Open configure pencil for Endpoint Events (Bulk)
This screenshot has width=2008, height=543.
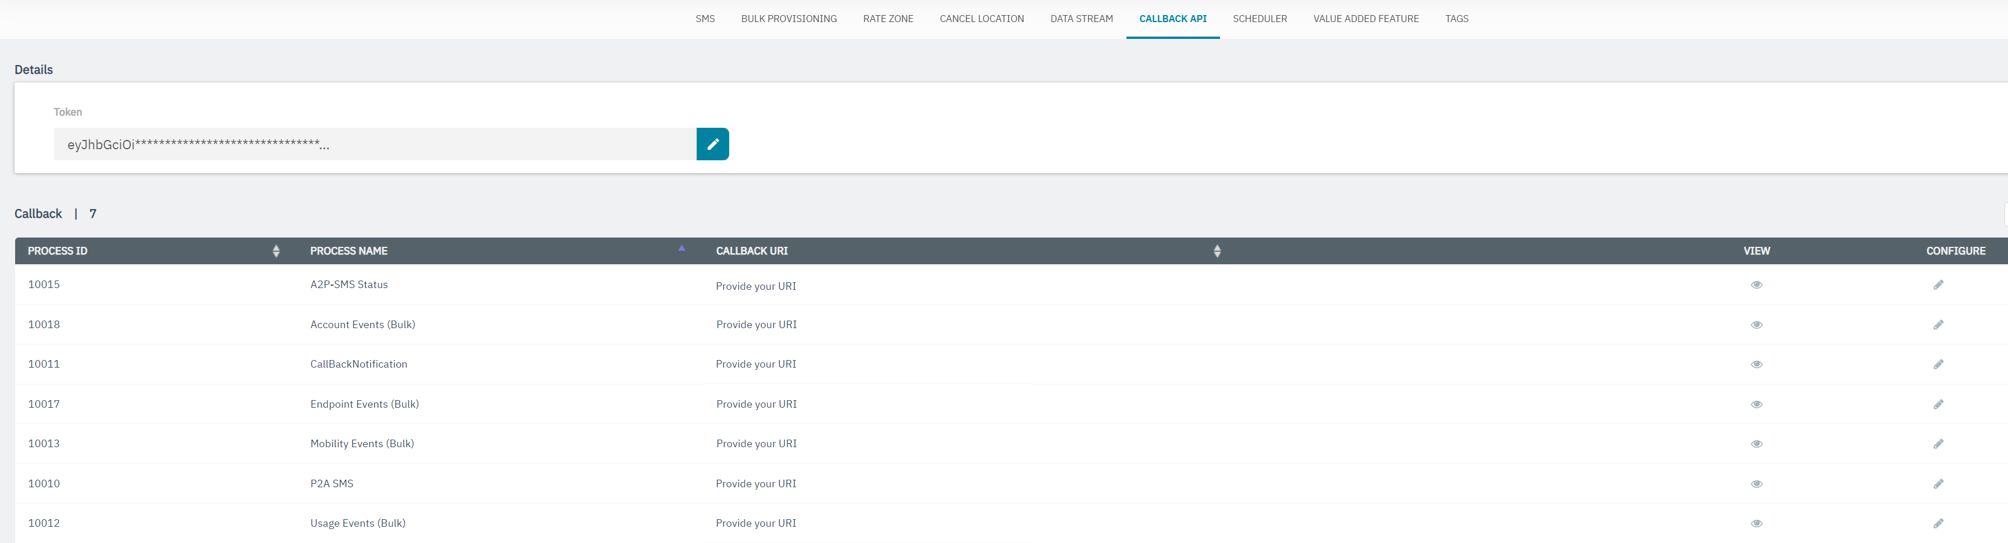tap(1938, 404)
